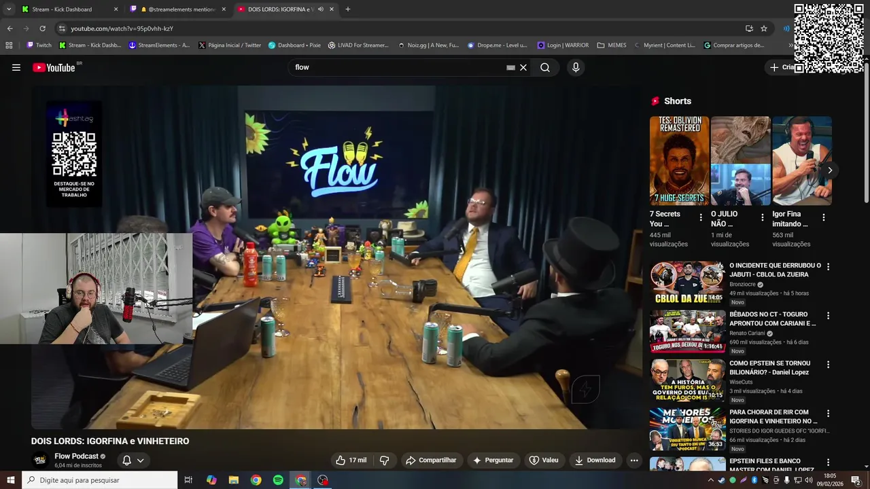This screenshot has width=870, height=489.
Task: Open the Bronziocre channel name
Action: (x=742, y=285)
